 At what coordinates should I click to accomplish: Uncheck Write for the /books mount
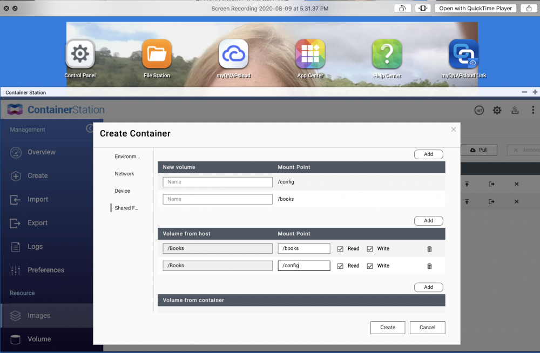370,249
